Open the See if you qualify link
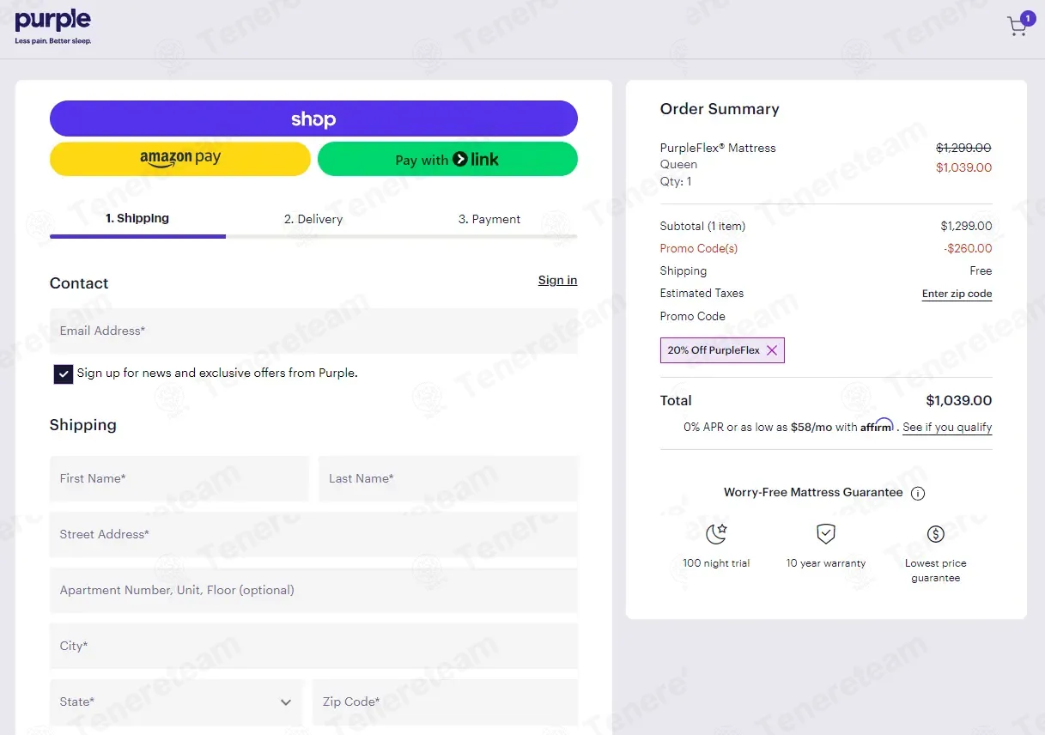1045x735 pixels. (947, 427)
